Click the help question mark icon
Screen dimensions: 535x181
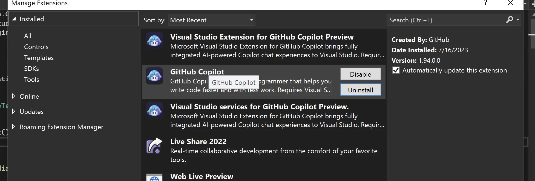coord(485,3)
